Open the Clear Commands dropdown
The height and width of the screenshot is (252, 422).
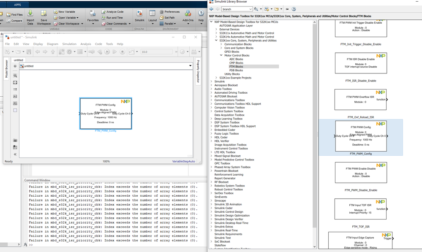[116, 24]
